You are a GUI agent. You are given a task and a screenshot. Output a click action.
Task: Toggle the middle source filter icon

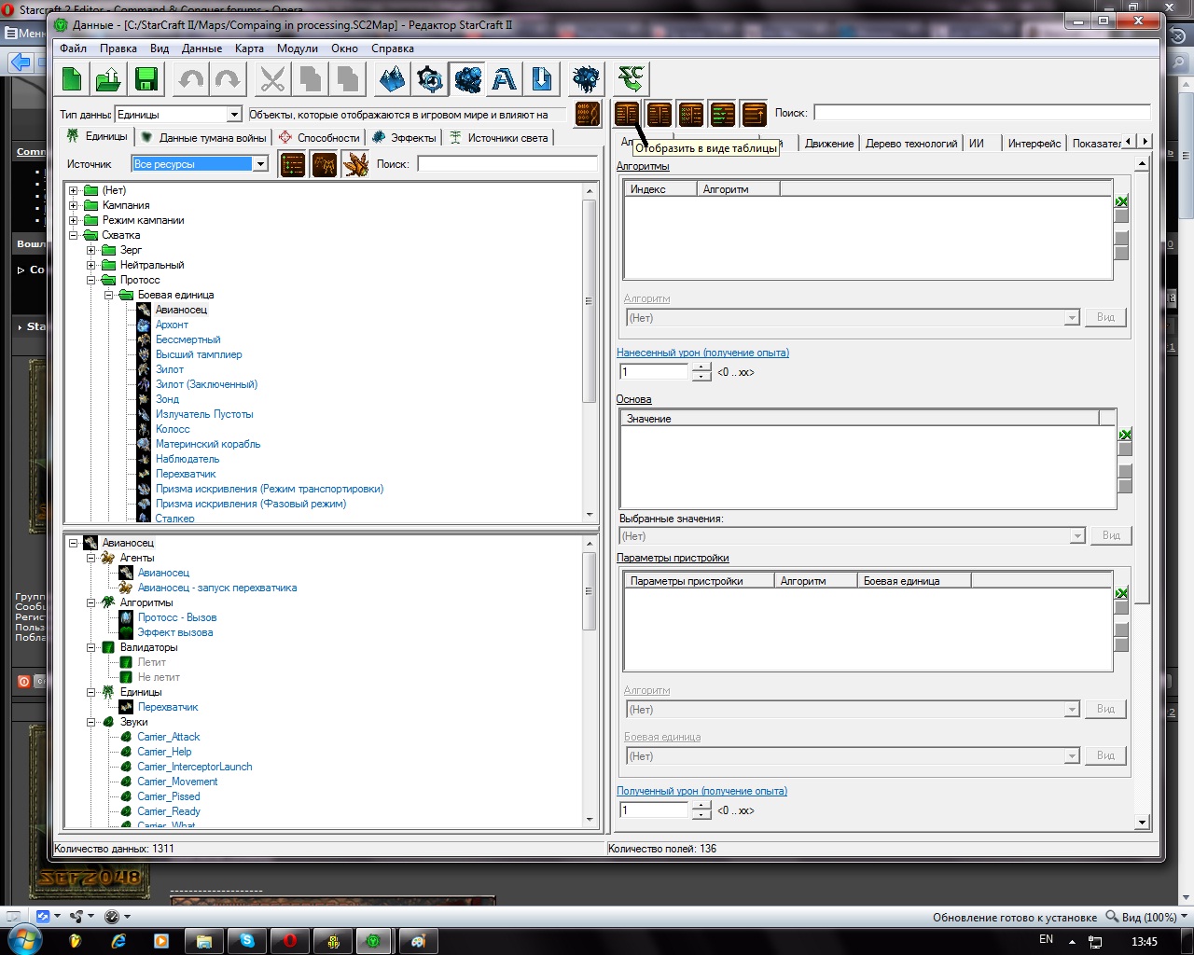tap(325, 164)
